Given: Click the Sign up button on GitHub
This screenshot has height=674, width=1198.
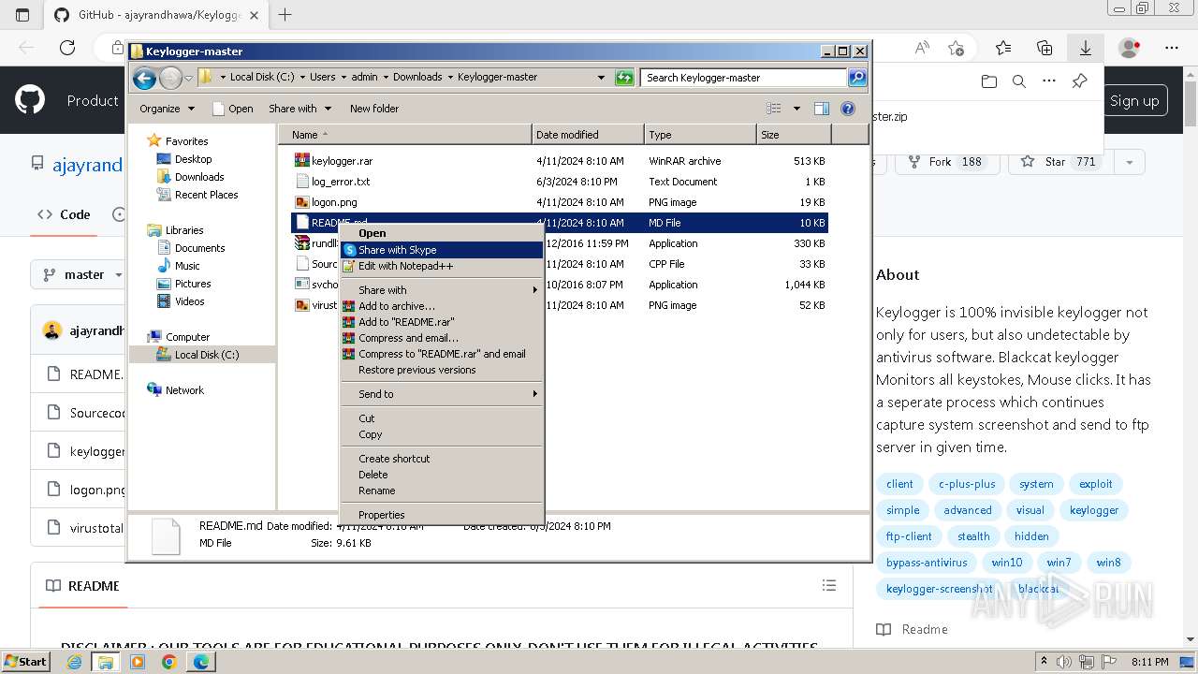Looking at the screenshot, I should click(1134, 100).
